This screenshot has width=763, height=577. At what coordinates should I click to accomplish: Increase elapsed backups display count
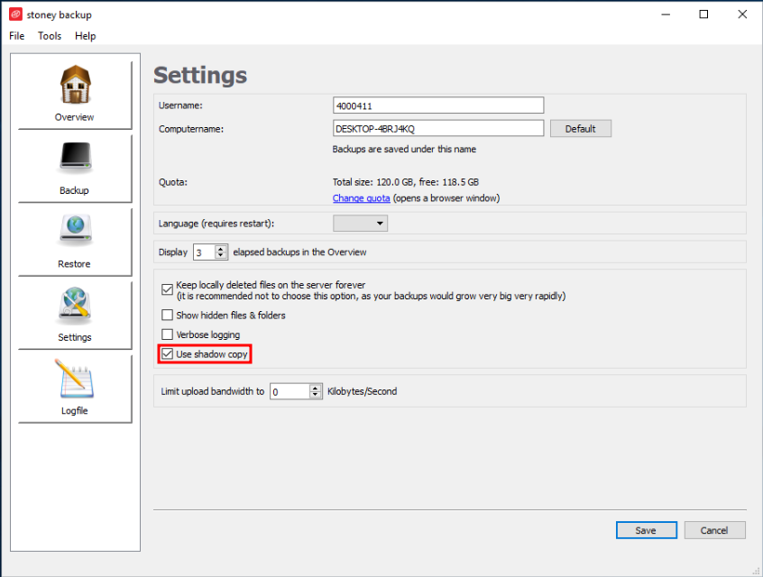pyautogui.click(x=221, y=249)
